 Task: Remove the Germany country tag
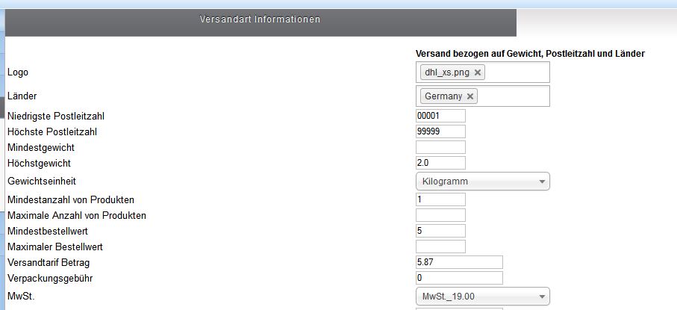[x=469, y=96]
